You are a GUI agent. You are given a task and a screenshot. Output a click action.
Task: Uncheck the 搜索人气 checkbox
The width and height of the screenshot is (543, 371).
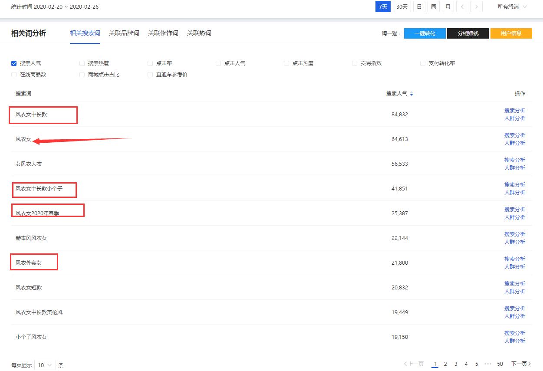(x=13, y=63)
